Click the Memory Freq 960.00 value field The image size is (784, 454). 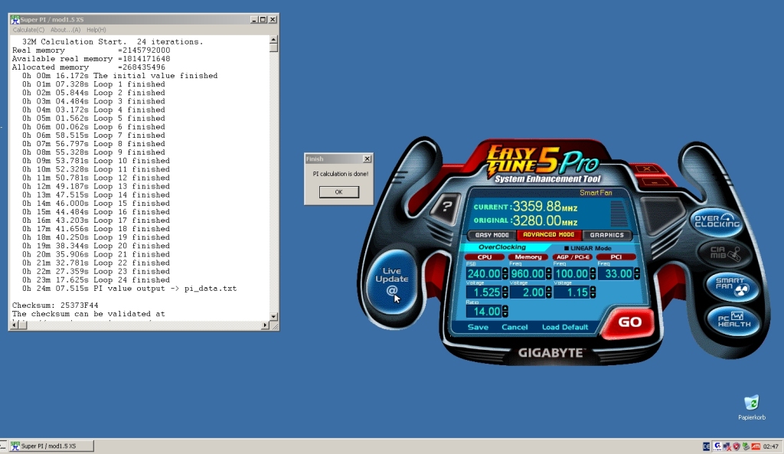coord(528,273)
